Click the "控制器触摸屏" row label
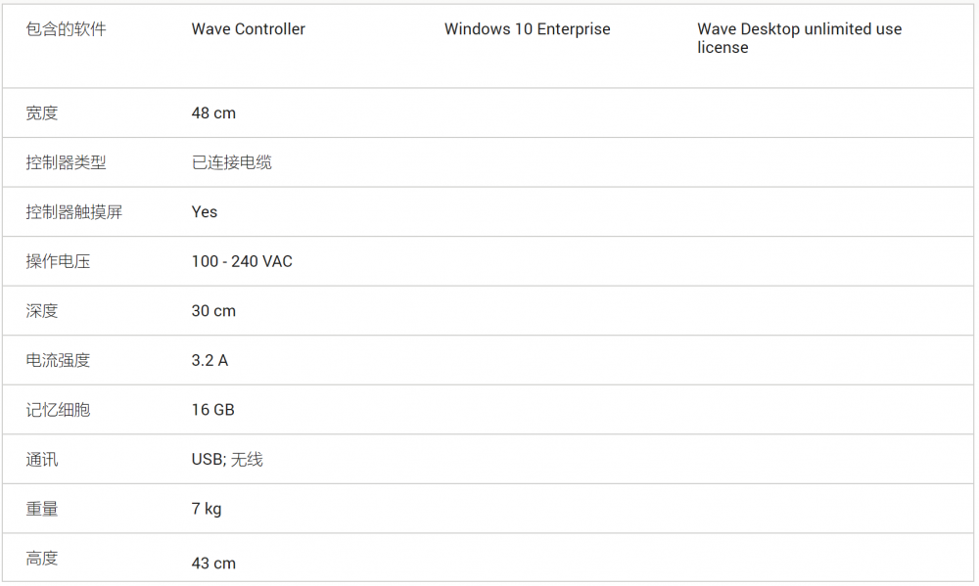The width and height of the screenshot is (979, 586). tap(73, 212)
